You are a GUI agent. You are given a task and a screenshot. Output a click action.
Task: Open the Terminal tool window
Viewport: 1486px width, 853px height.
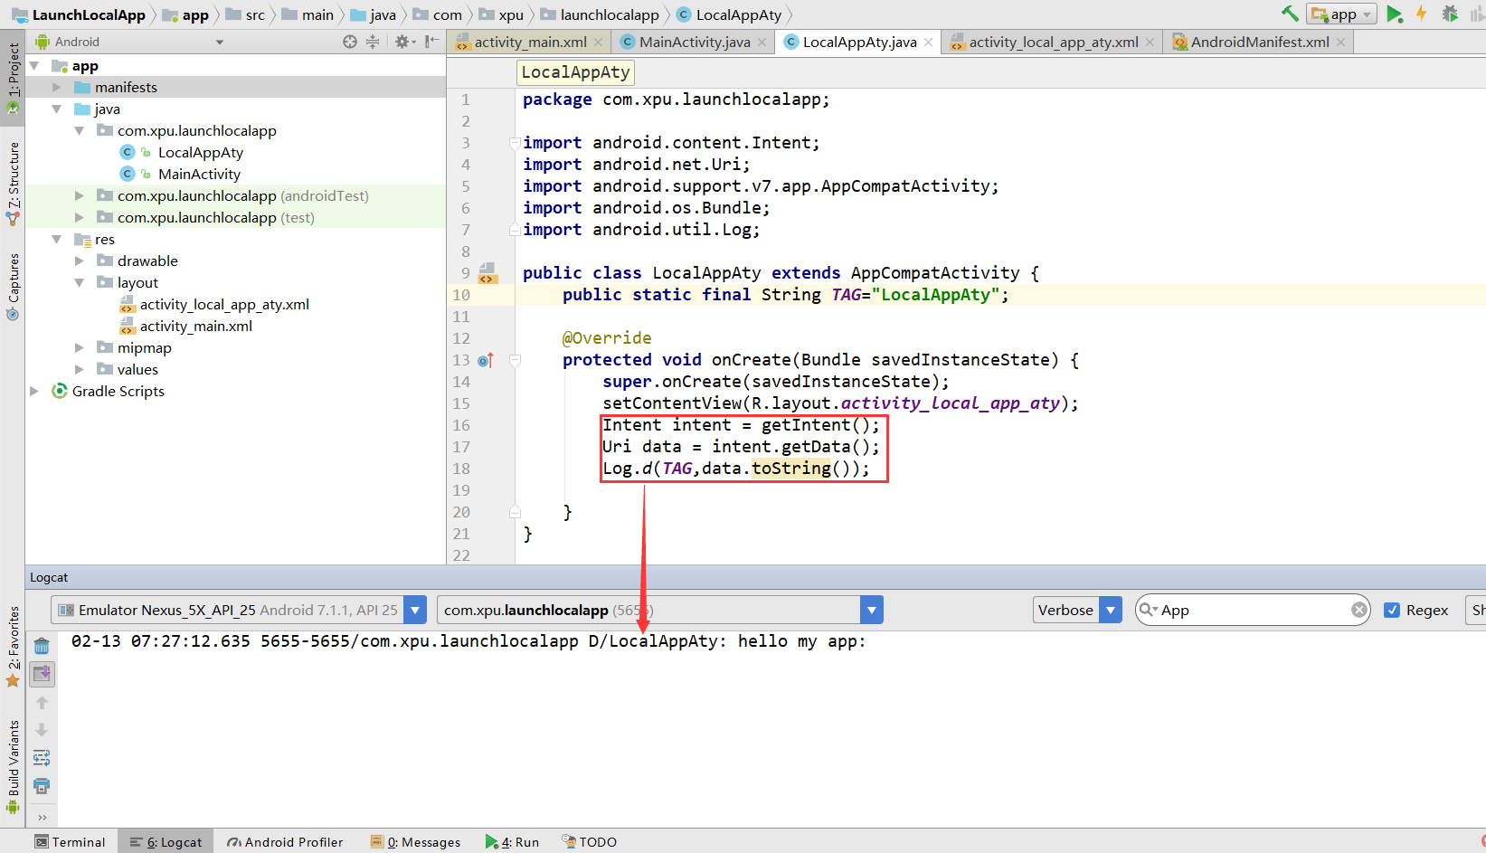coord(71,842)
